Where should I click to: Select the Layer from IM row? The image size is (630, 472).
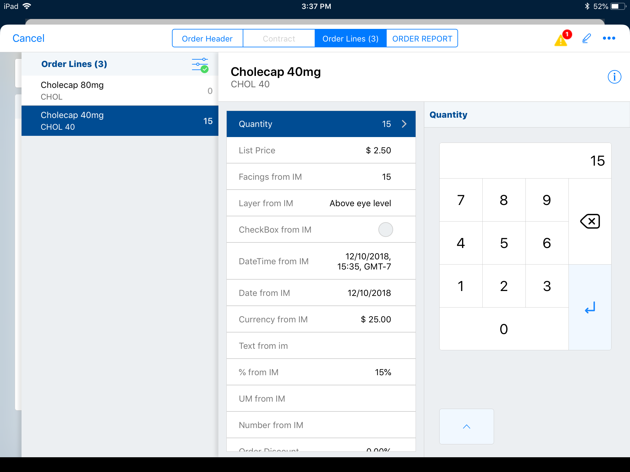[321, 203]
